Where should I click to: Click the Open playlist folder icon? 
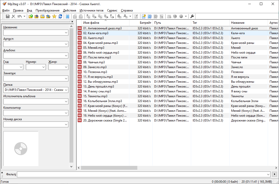click(x=42, y=16)
